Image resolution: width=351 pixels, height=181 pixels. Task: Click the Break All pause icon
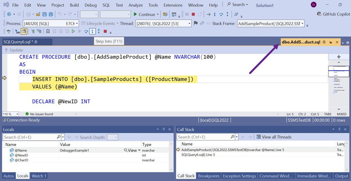(x=187, y=14)
